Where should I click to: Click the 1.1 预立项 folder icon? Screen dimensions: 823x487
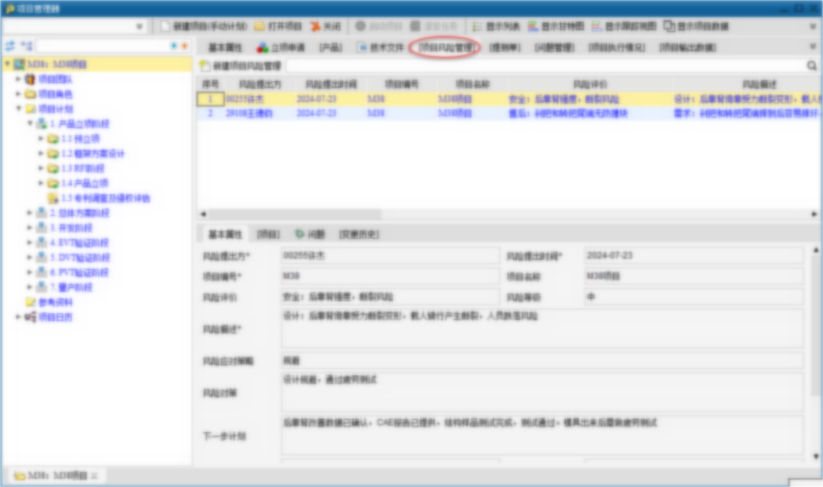(x=53, y=139)
